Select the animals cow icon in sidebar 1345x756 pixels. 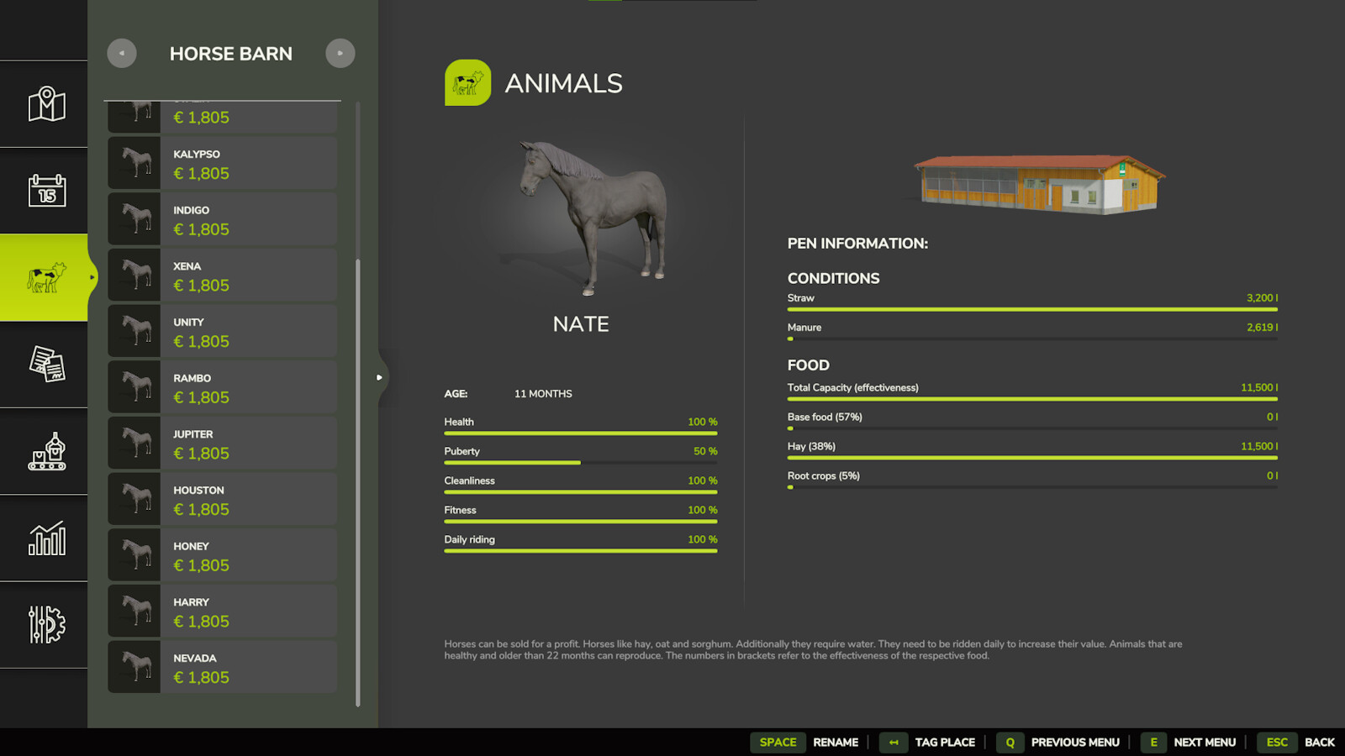click(x=44, y=277)
